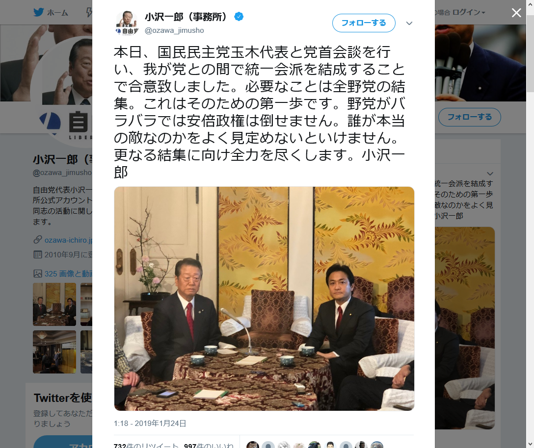Open the ログイン dropdown at top right
Image resolution: width=534 pixels, height=448 pixels.
pyautogui.click(x=469, y=12)
